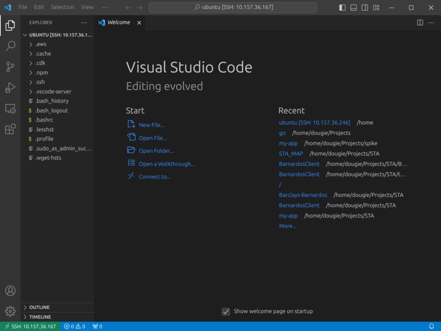Select the Search icon in the Activity Bar
This screenshot has height=331, width=441.
[x=10, y=46]
